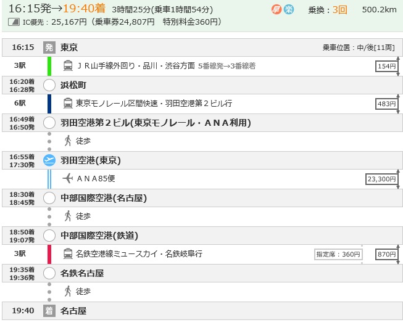Click the 徒歩 label before 名古屋 arrival

tap(83, 291)
